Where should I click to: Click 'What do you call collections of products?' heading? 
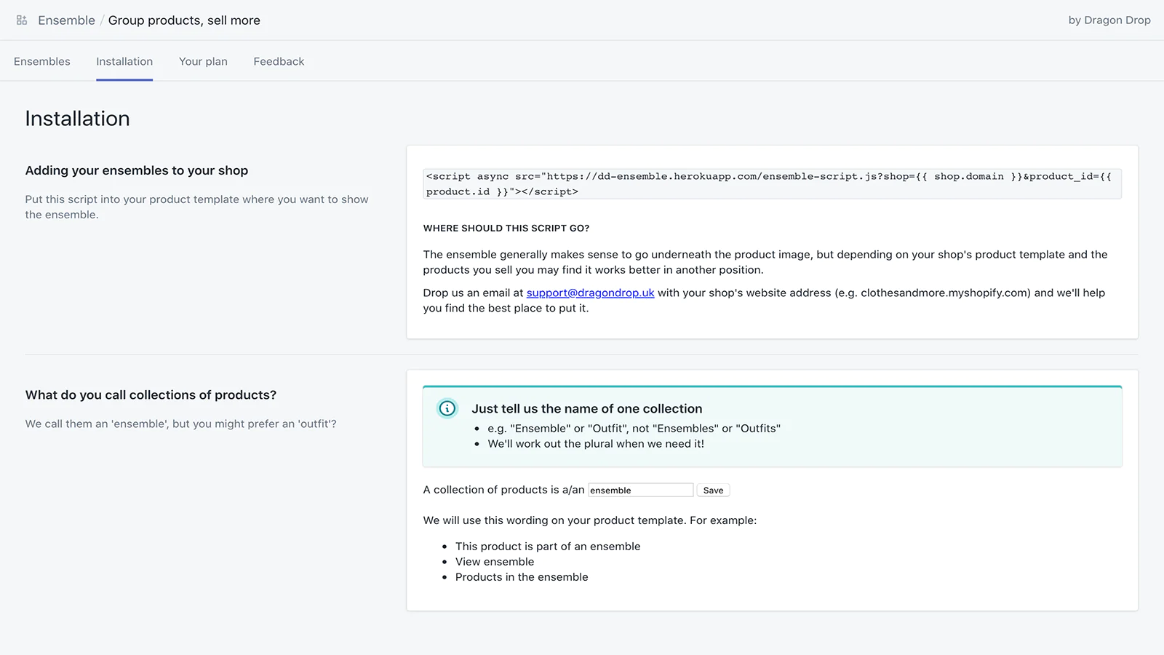pyautogui.click(x=151, y=395)
